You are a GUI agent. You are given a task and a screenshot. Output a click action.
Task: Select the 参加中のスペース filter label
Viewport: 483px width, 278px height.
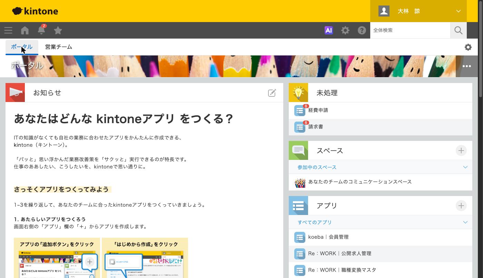coord(317,167)
